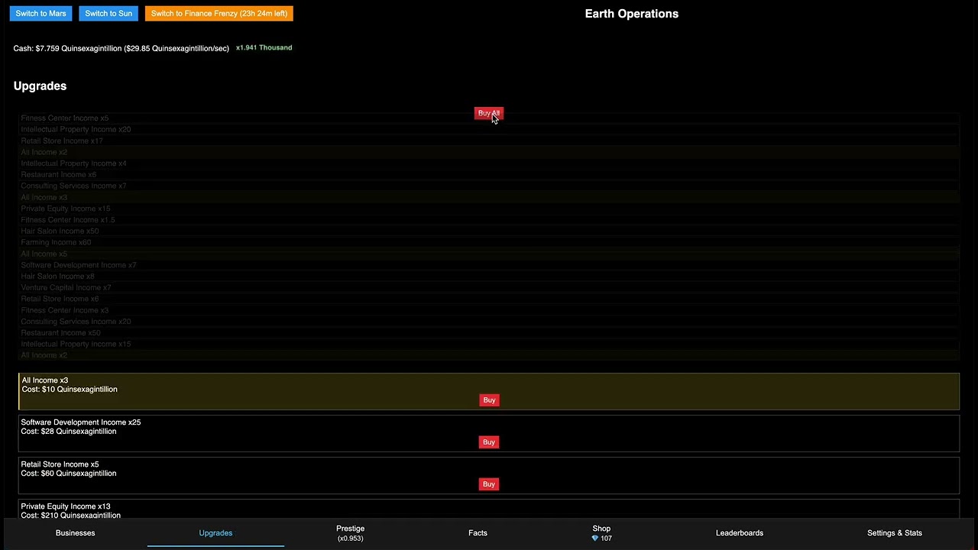
Task: Switch to Finance Frenzy event
Action: [219, 14]
